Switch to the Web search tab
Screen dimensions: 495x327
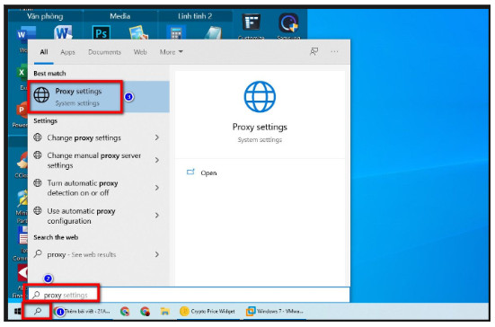coord(140,52)
